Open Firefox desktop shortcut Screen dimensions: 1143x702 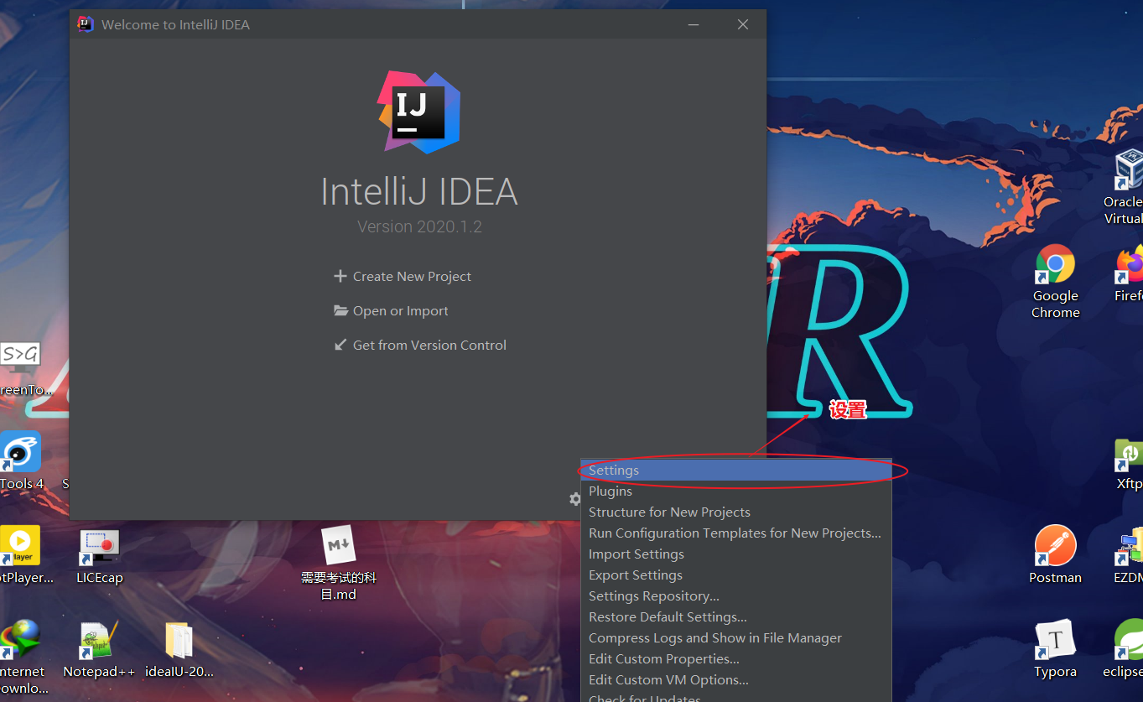click(x=1129, y=274)
